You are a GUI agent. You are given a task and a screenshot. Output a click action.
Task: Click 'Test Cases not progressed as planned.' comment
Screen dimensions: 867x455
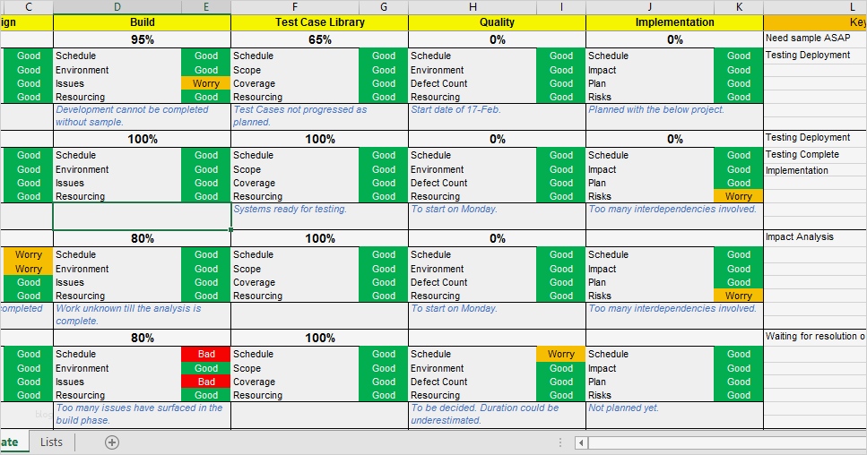[x=319, y=116]
